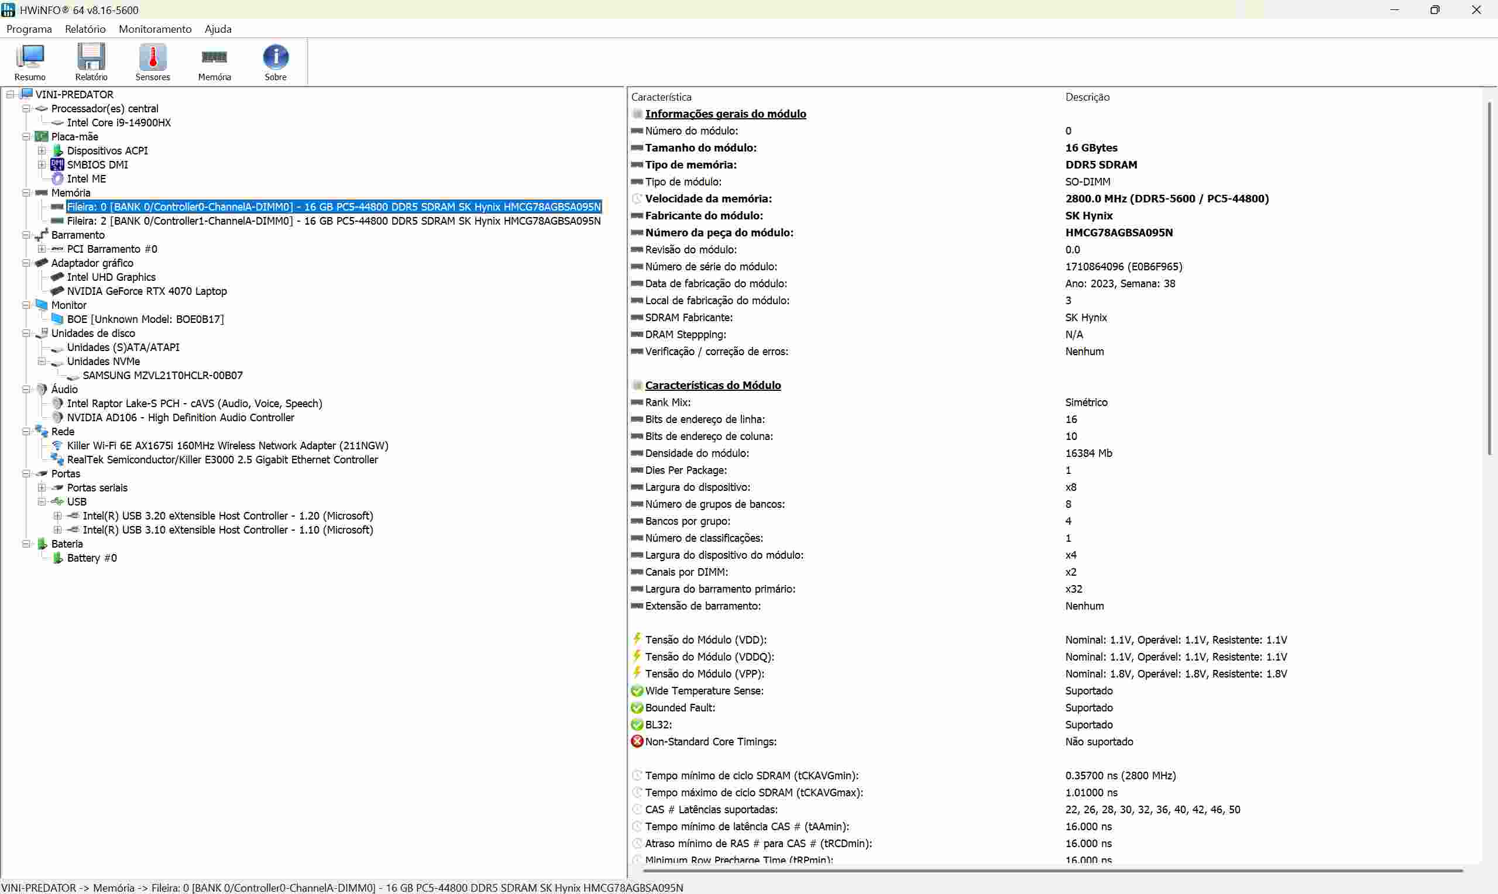The width and height of the screenshot is (1498, 894).
Task: Select SAMSUNG MZVL21T0HCLR-00B07 drive
Action: click(x=163, y=375)
